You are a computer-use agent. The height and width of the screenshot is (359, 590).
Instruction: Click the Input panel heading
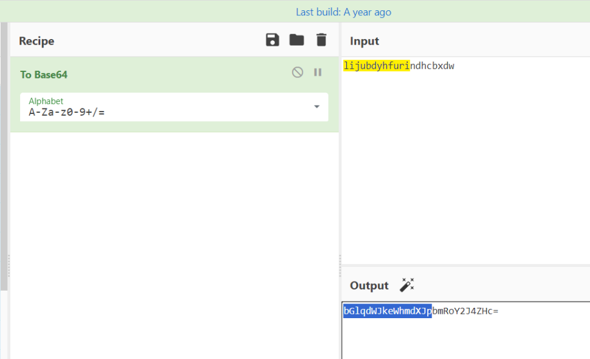point(364,41)
